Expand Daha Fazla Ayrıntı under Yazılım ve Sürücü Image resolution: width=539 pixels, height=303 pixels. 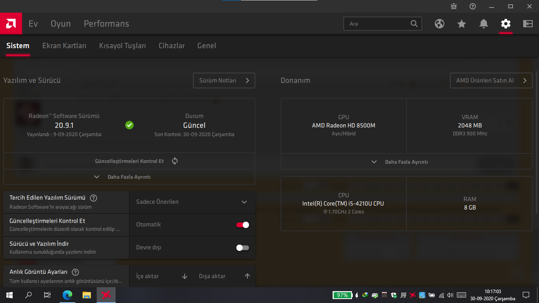(129, 177)
